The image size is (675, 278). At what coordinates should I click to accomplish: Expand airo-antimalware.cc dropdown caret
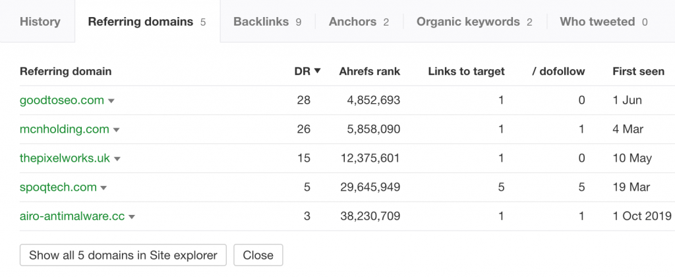click(132, 217)
